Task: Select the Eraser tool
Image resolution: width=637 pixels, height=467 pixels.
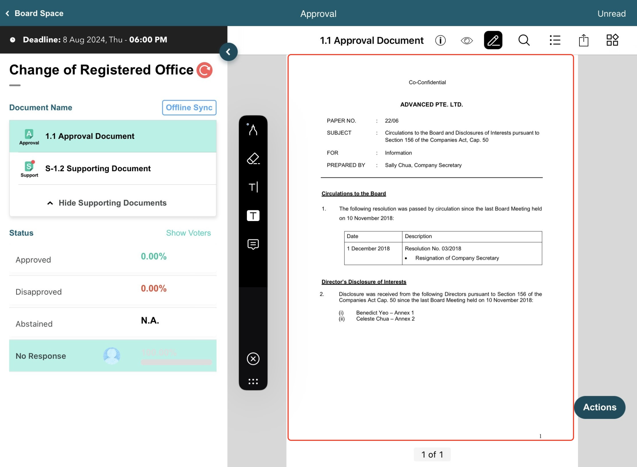Action: [253, 158]
